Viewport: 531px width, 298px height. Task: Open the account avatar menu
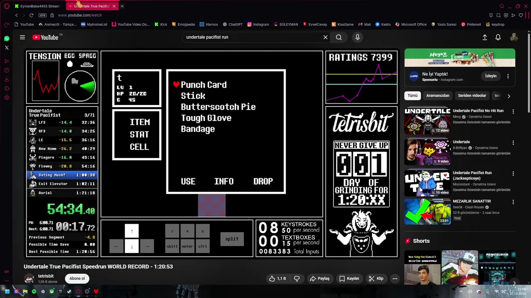tap(514, 37)
